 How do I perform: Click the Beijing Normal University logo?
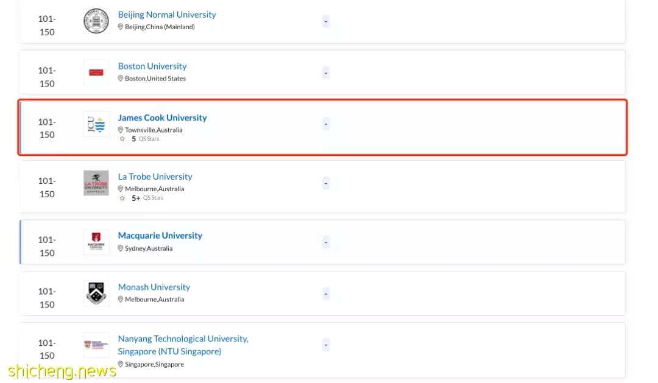[96, 21]
